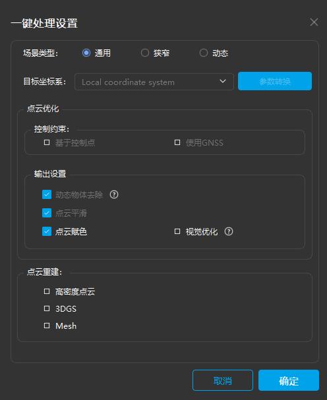Select the 狭窄 scene type radio button
The width and height of the screenshot is (327, 400).
point(145,53)
